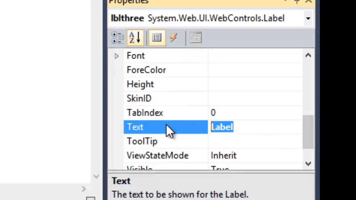Open the Events lightning bolt view
The image size is (356, 200).
pyautogui.click(x=174, y=38)
